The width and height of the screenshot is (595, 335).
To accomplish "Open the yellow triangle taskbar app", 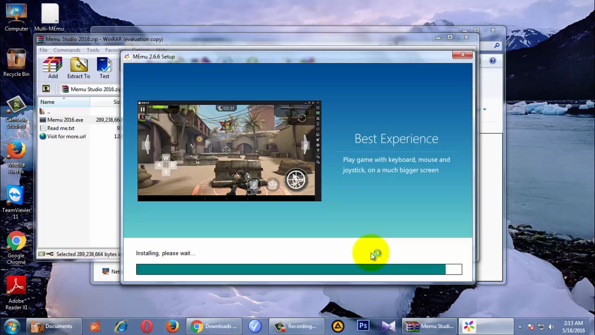I will 338,326.
